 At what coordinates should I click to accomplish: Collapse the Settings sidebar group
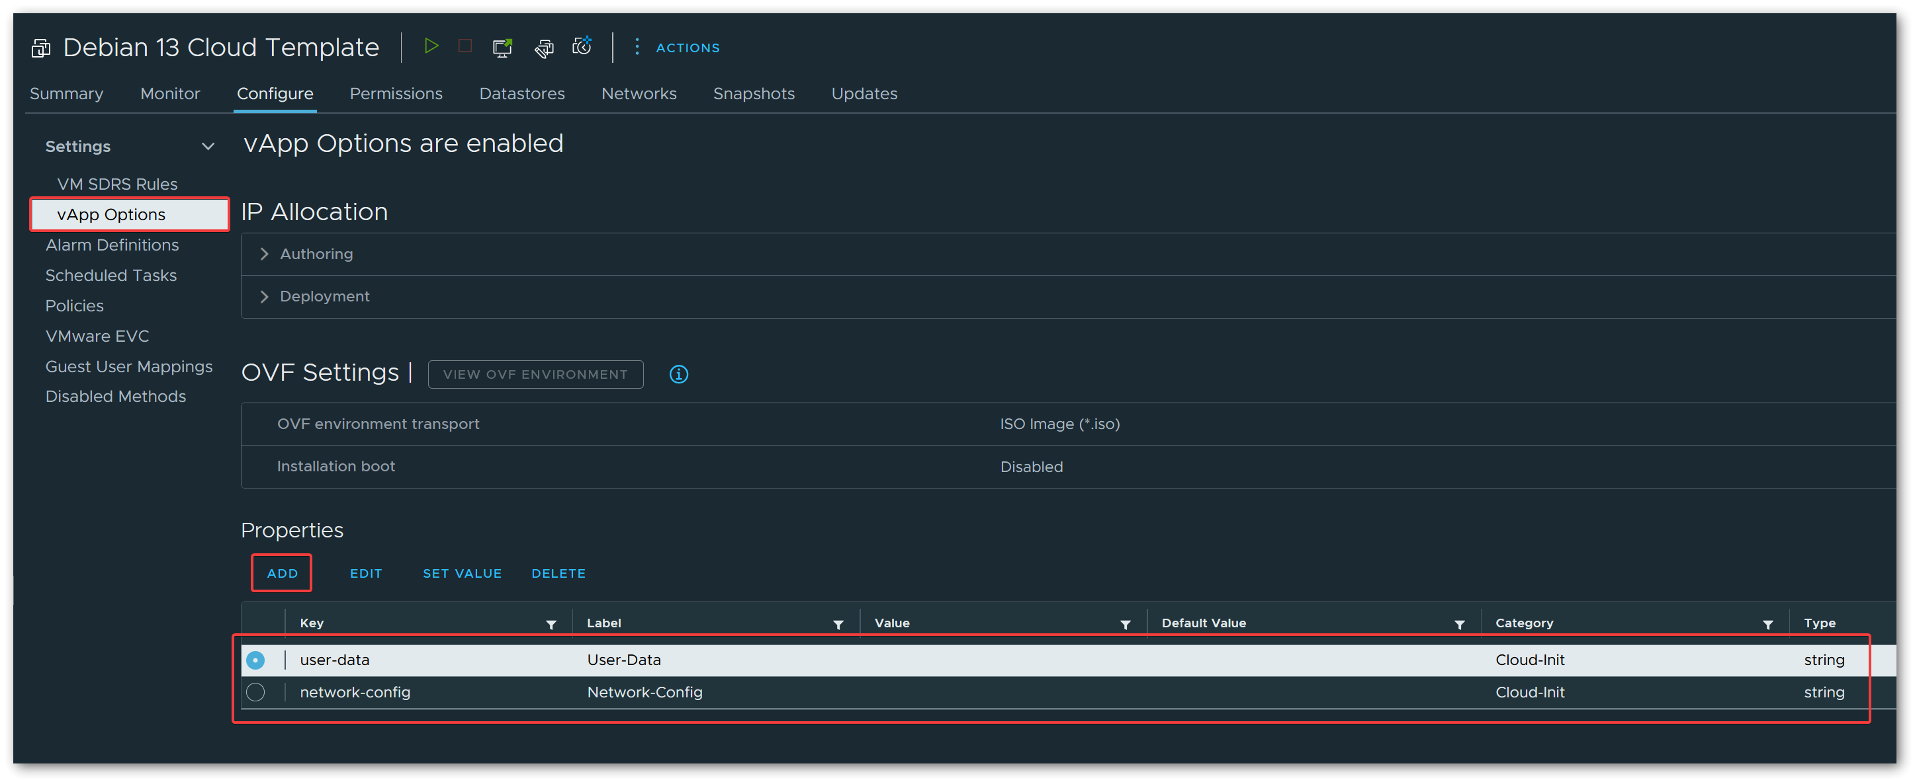click(208, 146)
